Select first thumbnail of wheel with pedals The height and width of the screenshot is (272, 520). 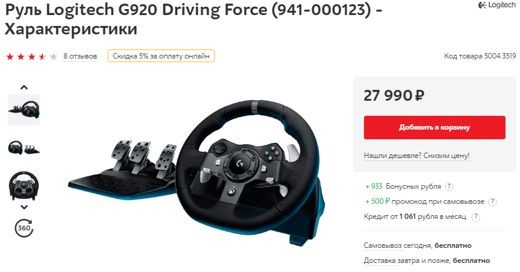click(24, 110)
